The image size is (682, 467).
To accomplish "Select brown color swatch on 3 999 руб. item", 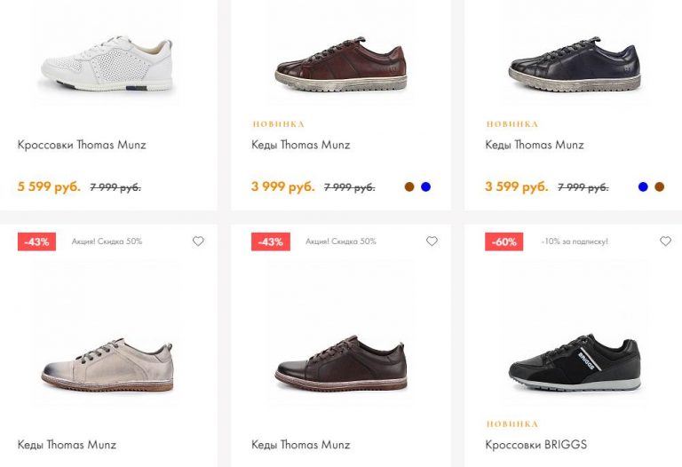I will [409, 187].
